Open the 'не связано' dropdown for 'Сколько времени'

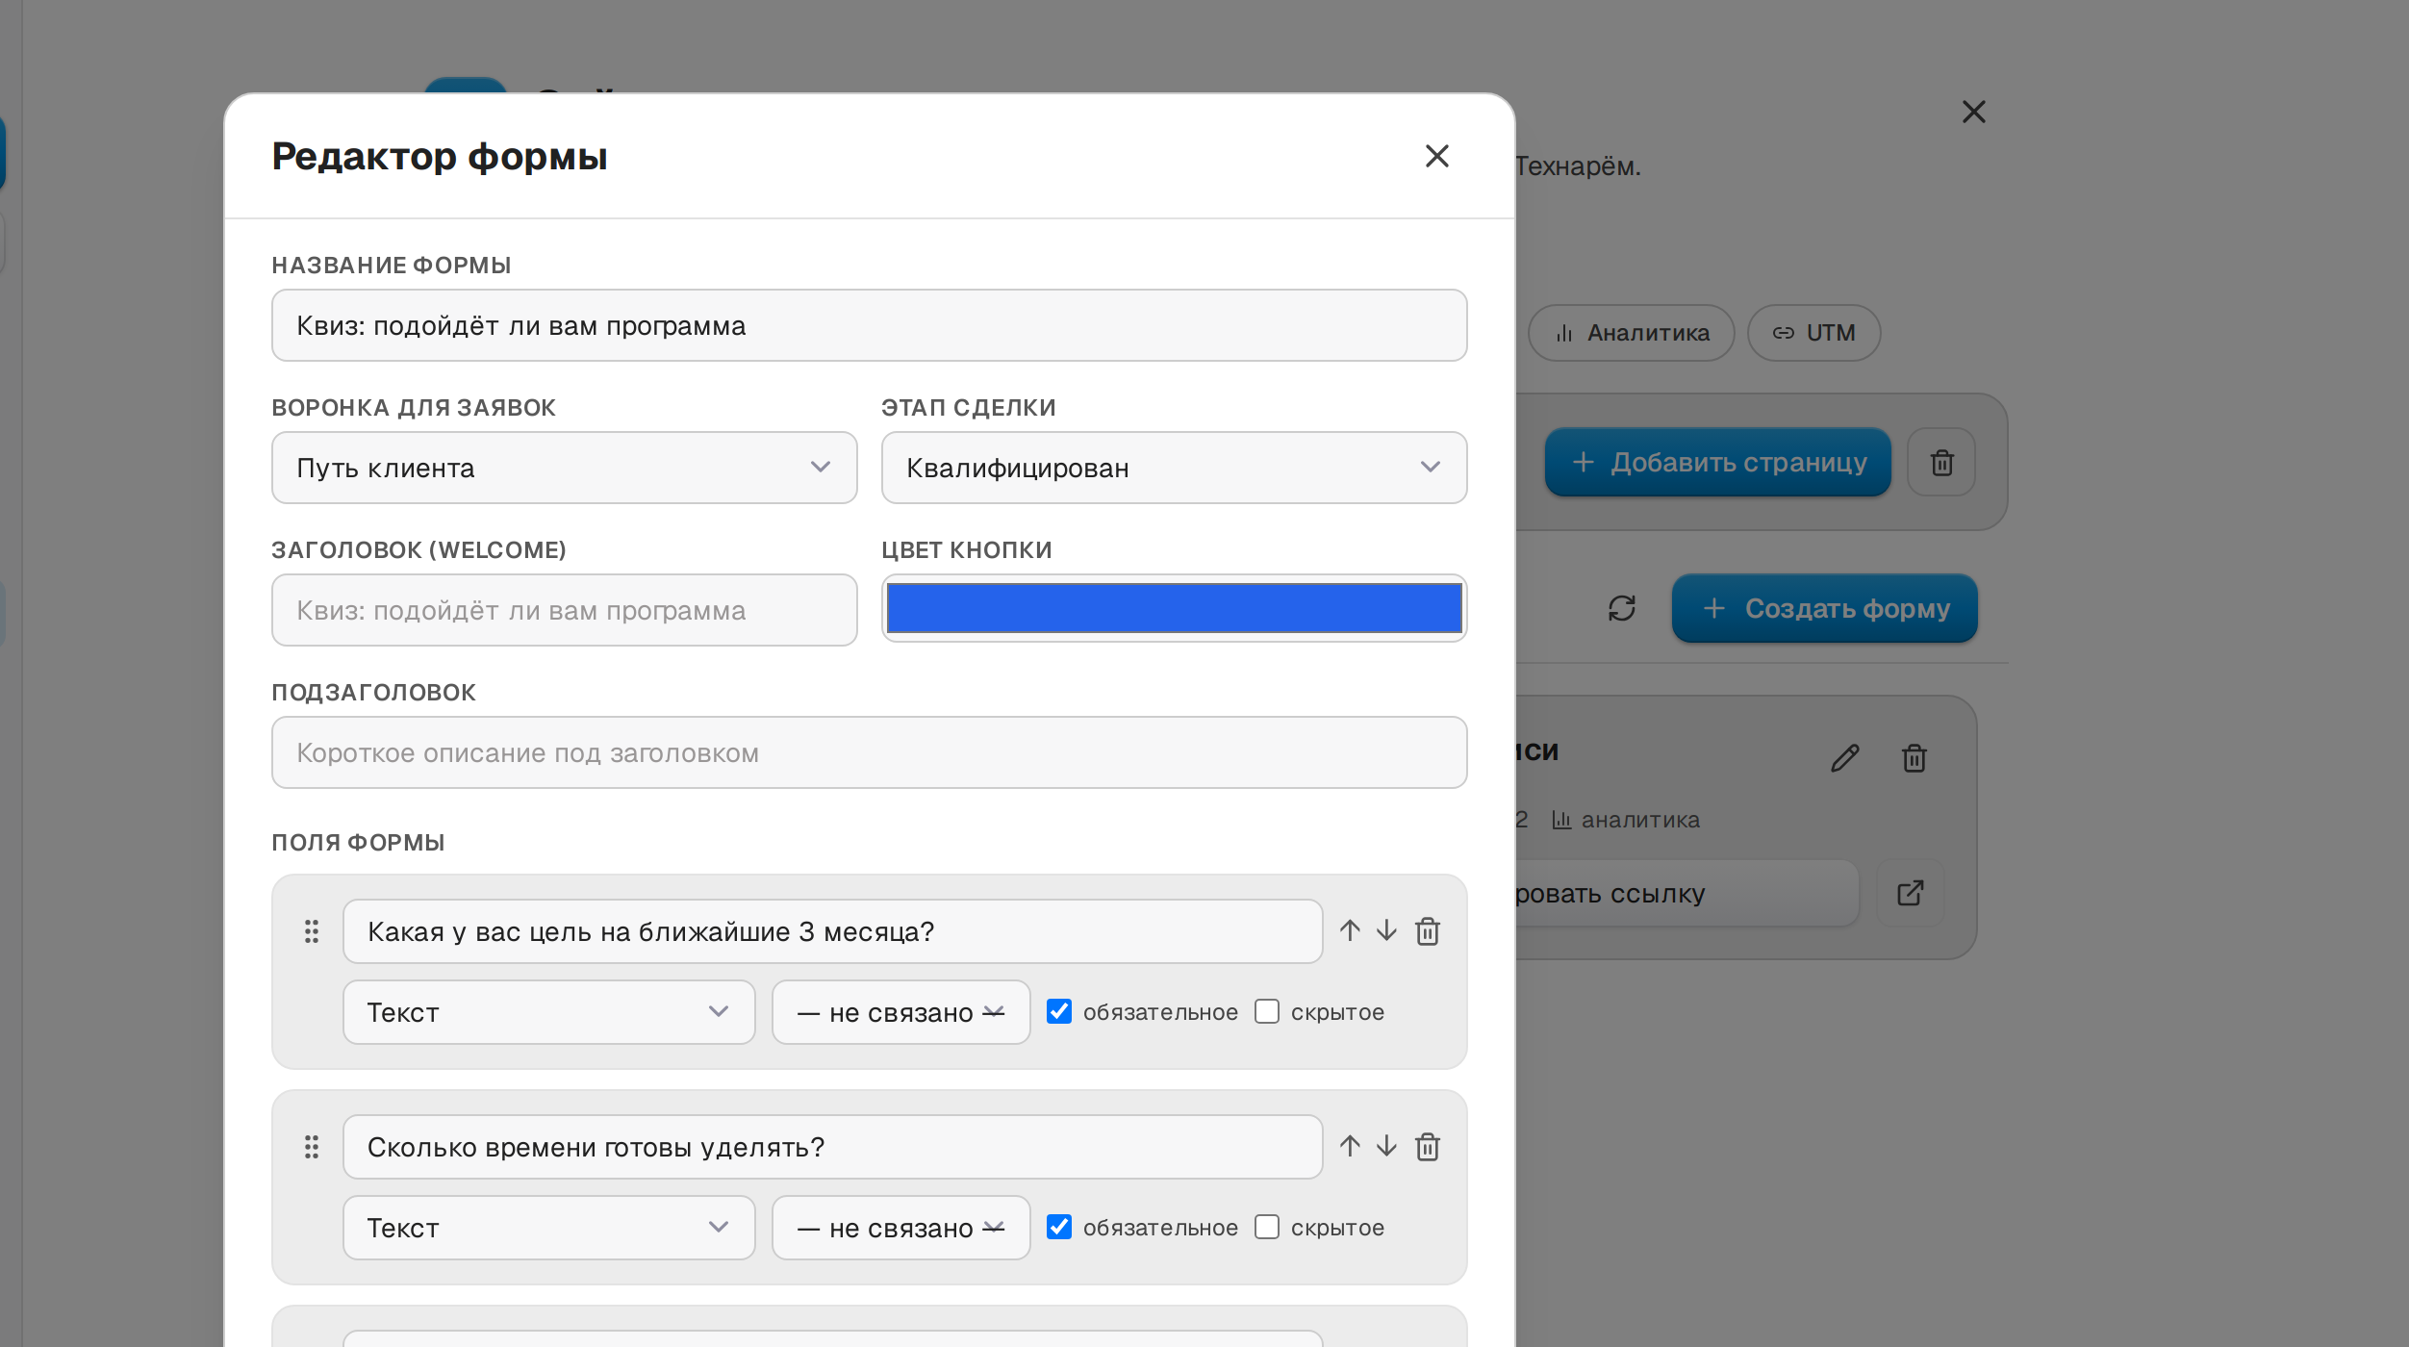(x=901, y=1228)
